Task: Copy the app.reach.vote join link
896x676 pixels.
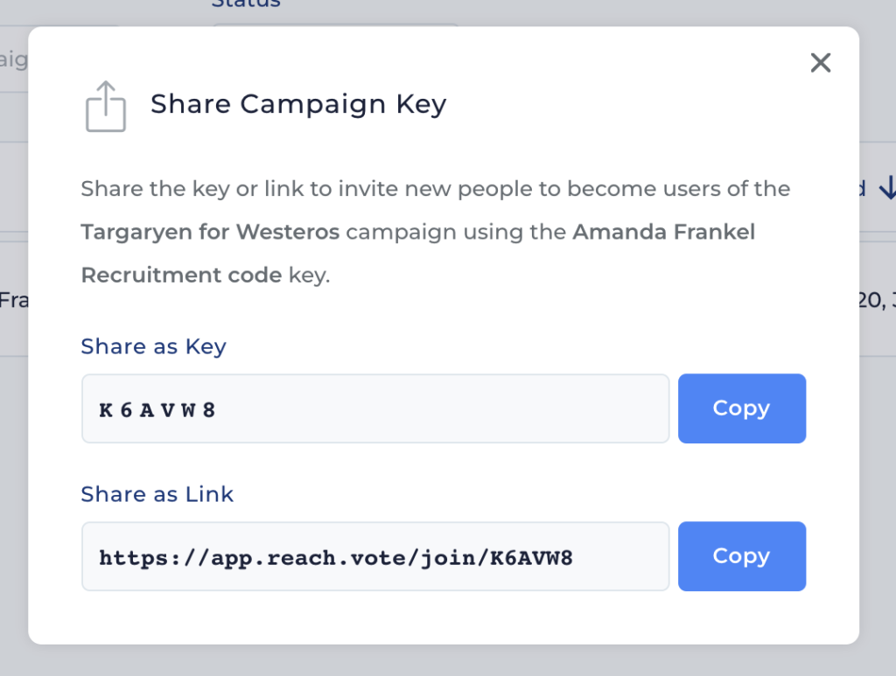Action: click(742, 556)
